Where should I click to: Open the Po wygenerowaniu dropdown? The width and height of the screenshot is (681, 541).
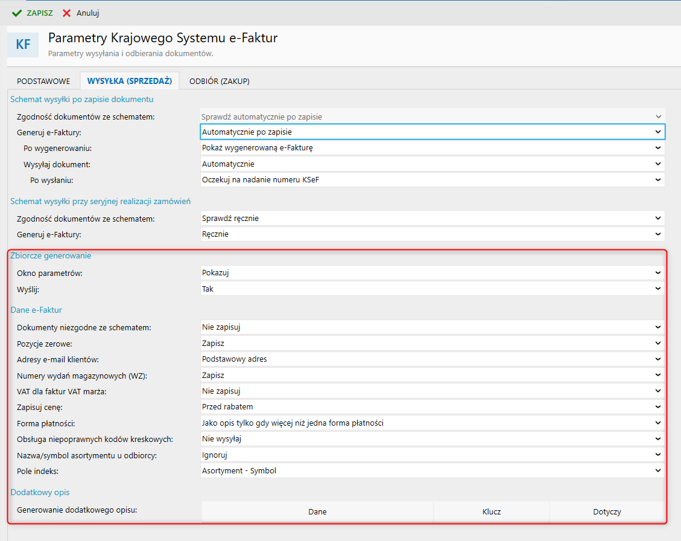click(x=432, y=148)
